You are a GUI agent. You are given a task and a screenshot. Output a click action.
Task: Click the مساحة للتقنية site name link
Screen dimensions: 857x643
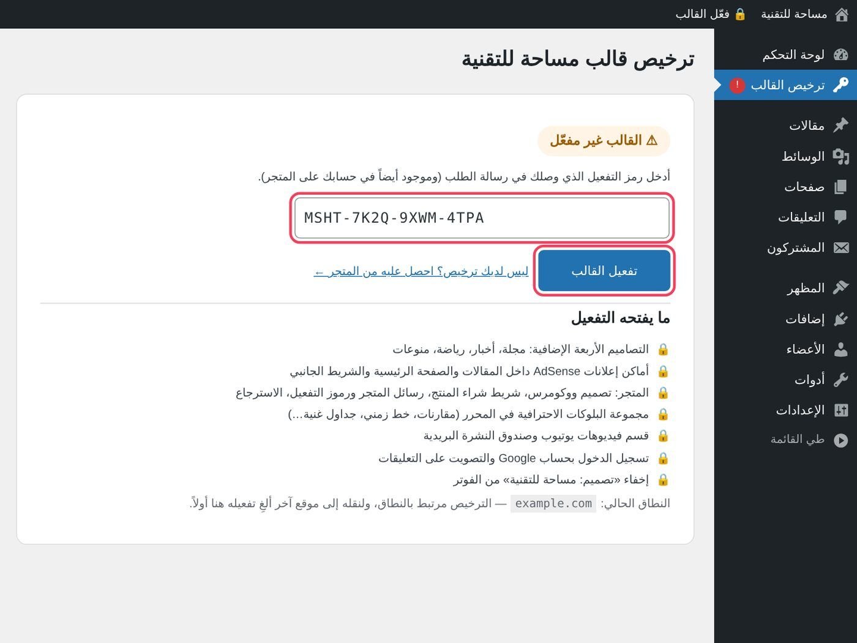click(x=794, y=14)
